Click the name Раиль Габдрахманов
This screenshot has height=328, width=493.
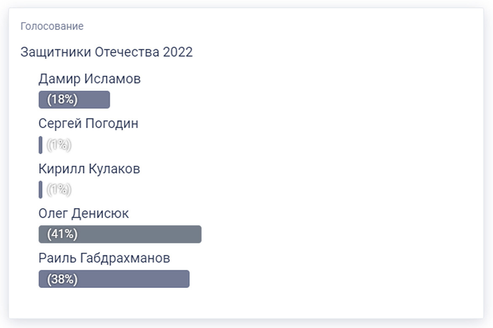[x=104, y=258]
